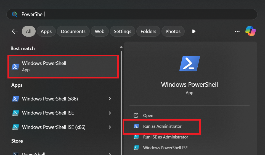The height and width of the screenshot is (155, 265).
Task: Click the Windows PowerShell (x86) app icon
Action: pyautogui.click(x=15, y=99)
